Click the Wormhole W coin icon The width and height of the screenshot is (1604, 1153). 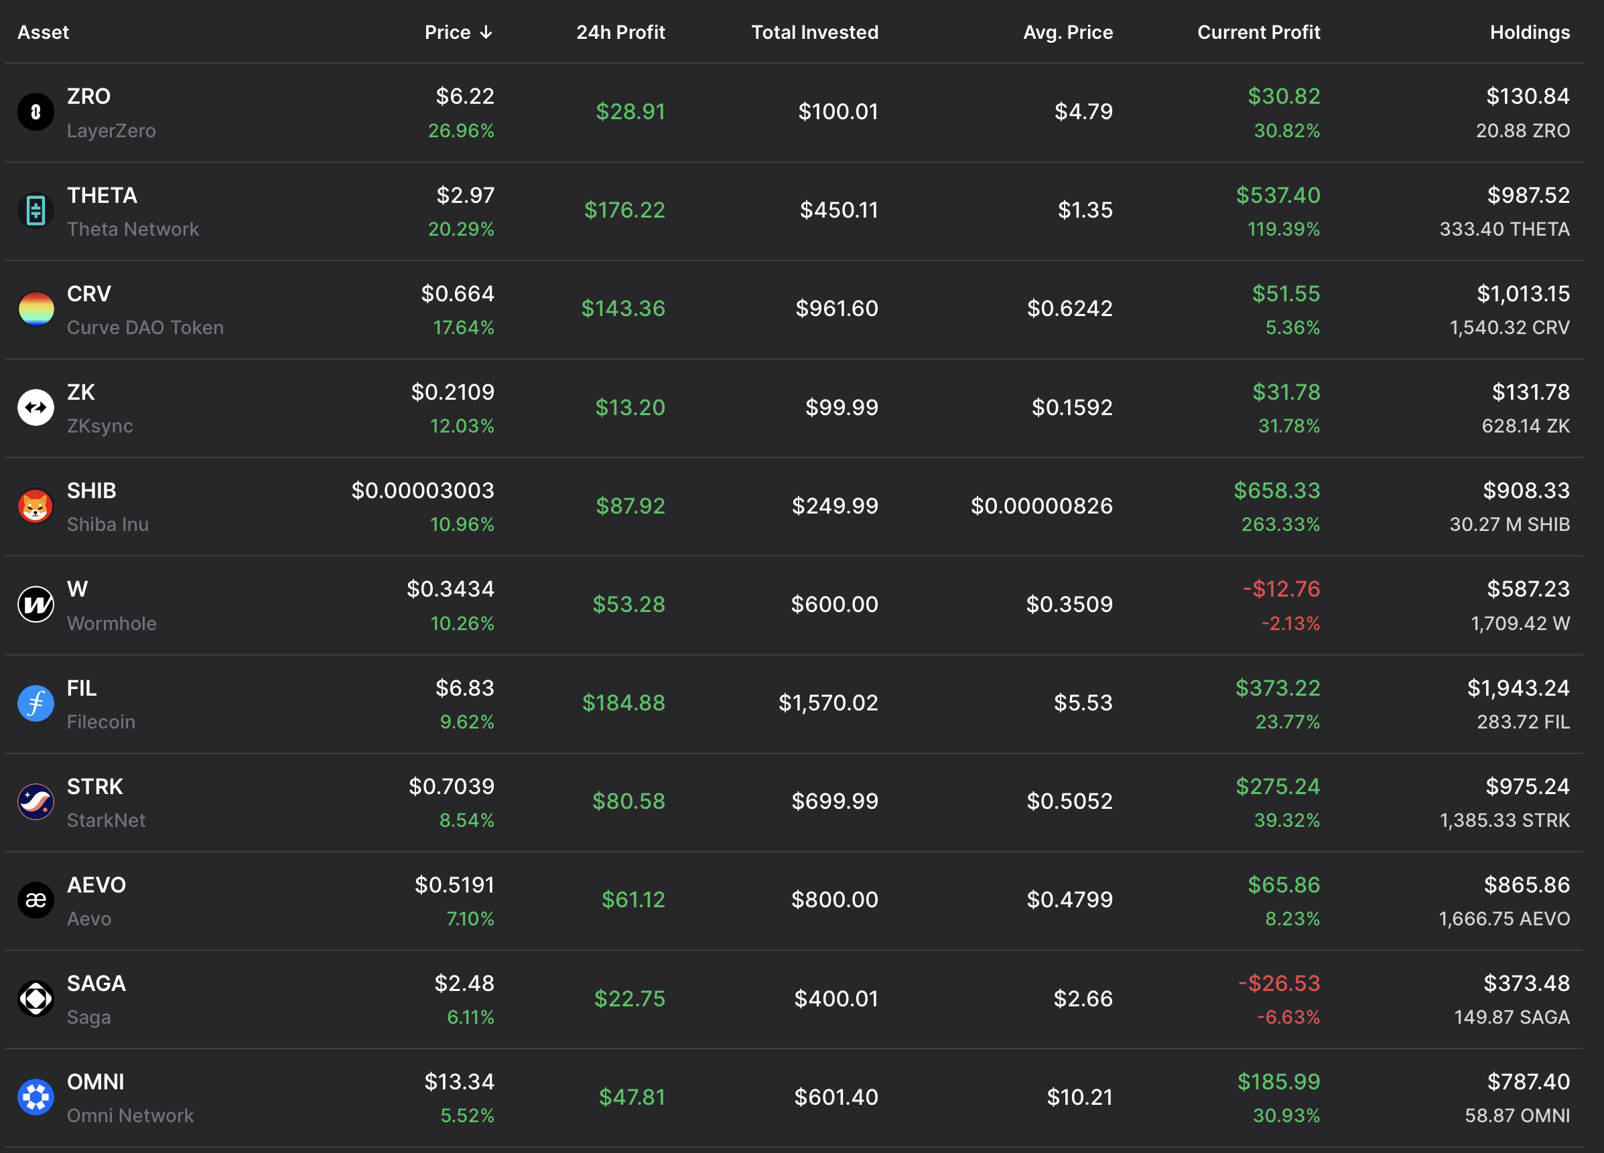[36, 605]
